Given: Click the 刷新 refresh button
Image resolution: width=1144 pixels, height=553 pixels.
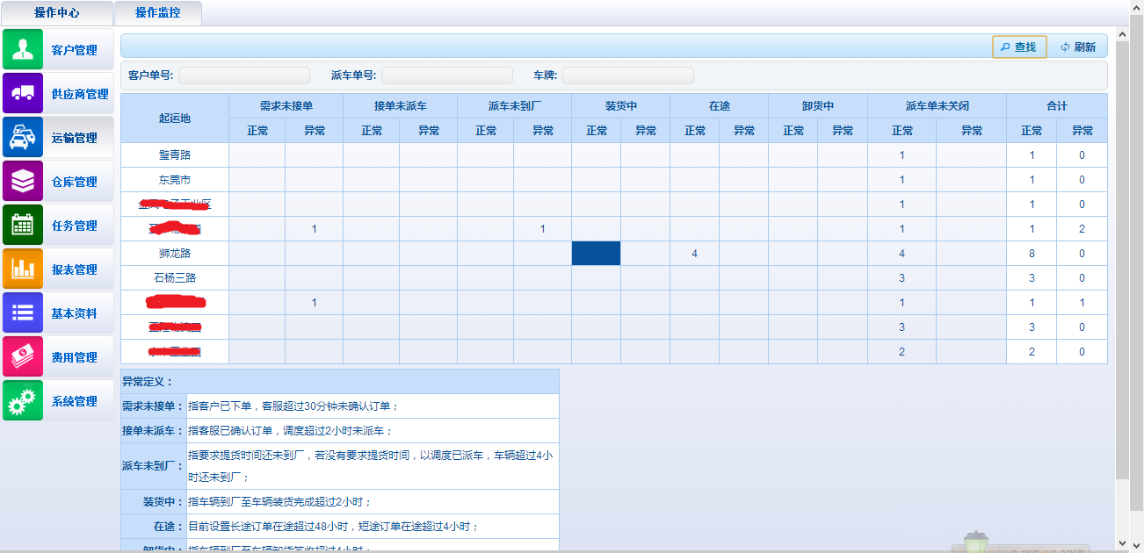Looking at the screenshot, I should pos(1079,47).
